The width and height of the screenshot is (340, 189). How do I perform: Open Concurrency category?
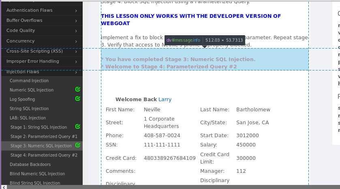point(42,41)
